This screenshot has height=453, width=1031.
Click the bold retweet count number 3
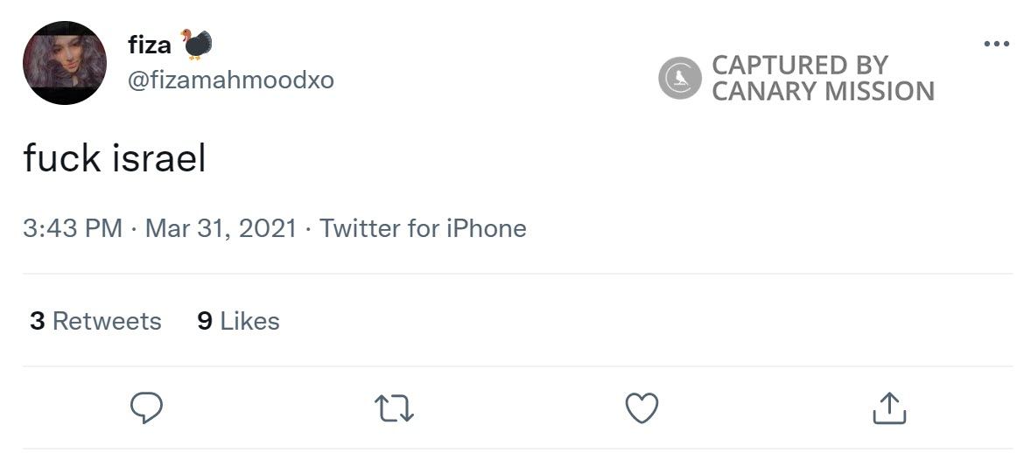tap(37, 321)
